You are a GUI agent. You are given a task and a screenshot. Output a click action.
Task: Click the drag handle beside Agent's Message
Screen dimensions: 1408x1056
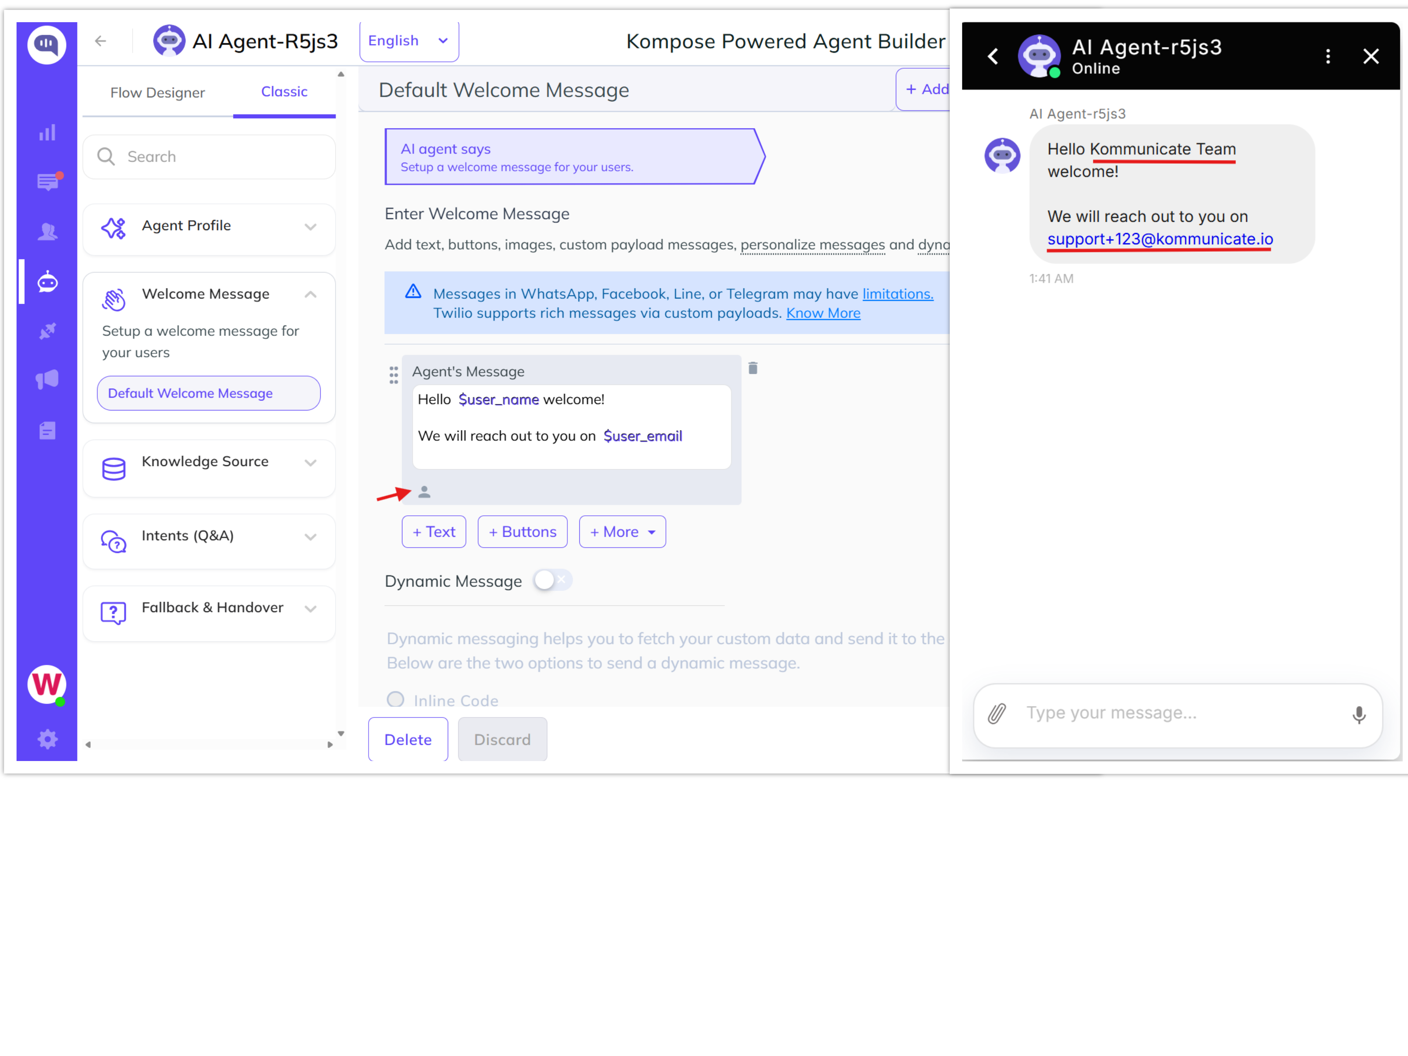pyautogui.click(x=394, y=375)
